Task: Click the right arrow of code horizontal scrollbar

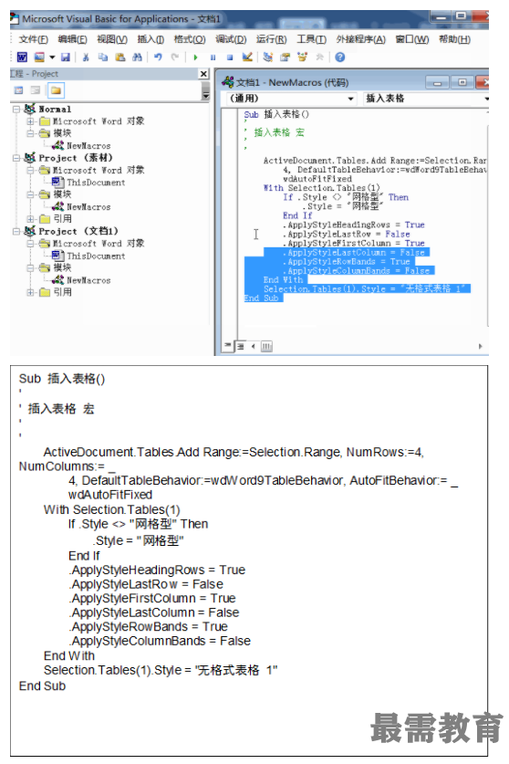Action: click(480, 347)
